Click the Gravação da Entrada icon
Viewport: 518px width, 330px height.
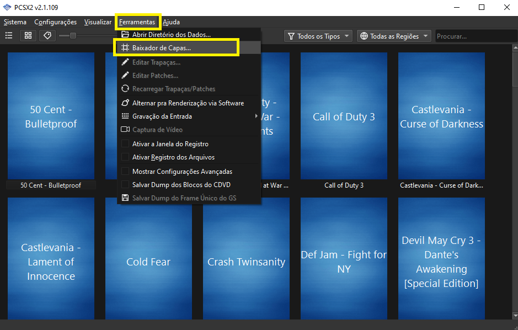pyautogui.click(x=125, y=116)
